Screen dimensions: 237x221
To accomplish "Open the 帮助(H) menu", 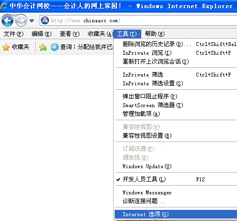I will [155, 34].
